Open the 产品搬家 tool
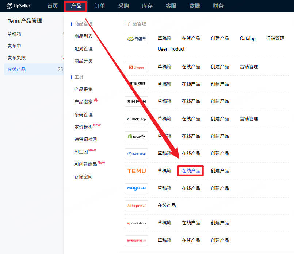The image size is (294, 254). (x=83, y=102)
